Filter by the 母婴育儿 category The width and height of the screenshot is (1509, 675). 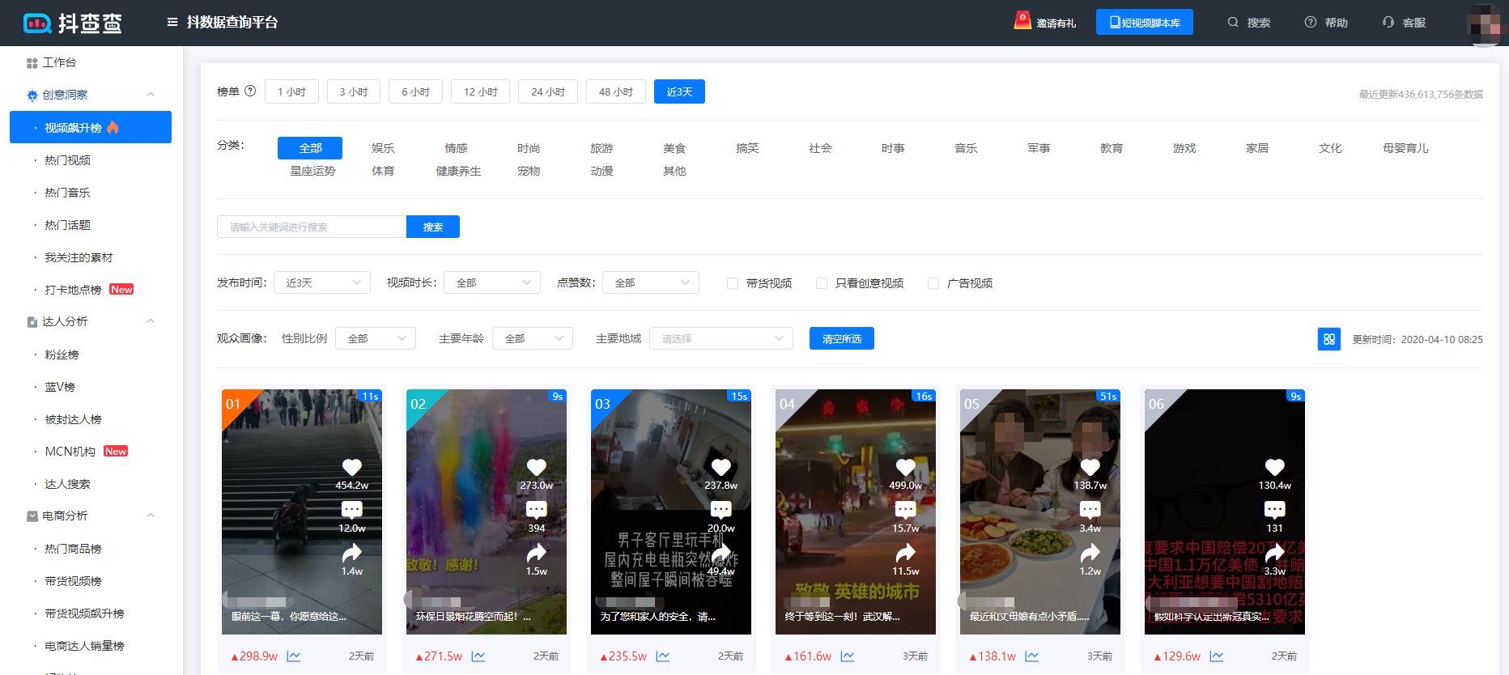click(1405, 148)
